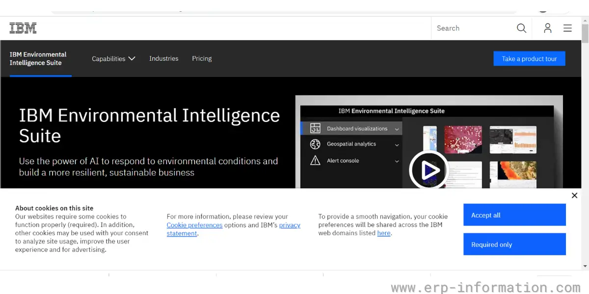The width and height of the screenshot is (589, 294).
Task: Click the 'IBM Environmental Intelligence Suite' hero heading
Action: [149, 125]
